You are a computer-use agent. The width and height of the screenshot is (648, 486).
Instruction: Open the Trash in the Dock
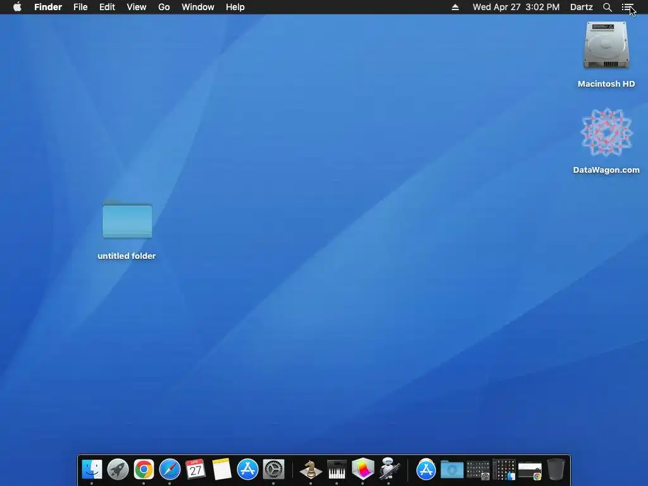pyautogui.click(x=556, y=470)
